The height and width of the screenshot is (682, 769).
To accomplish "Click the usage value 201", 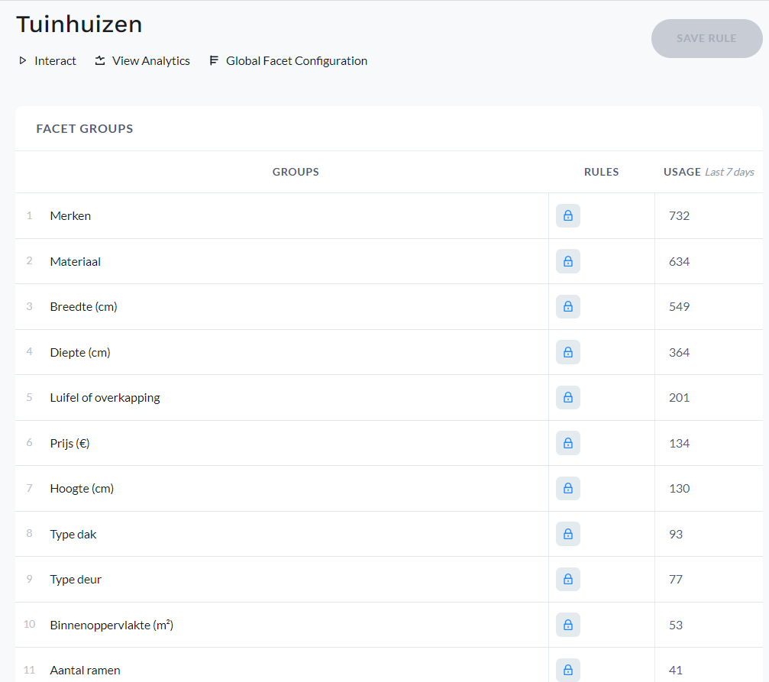I will pyautogui.click(x=679, y=397).
